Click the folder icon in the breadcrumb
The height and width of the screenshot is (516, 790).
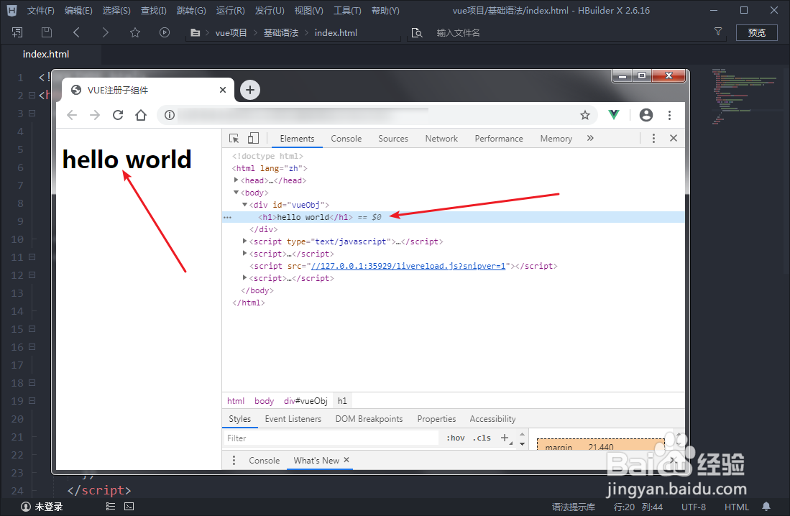click(x=195, y=33)
